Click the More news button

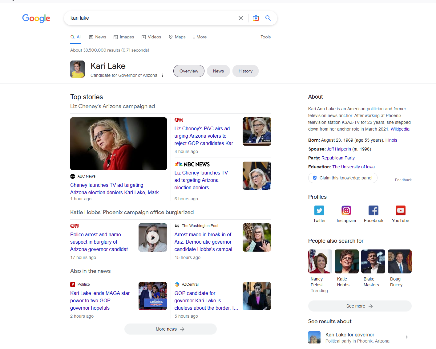coord(170,329)
